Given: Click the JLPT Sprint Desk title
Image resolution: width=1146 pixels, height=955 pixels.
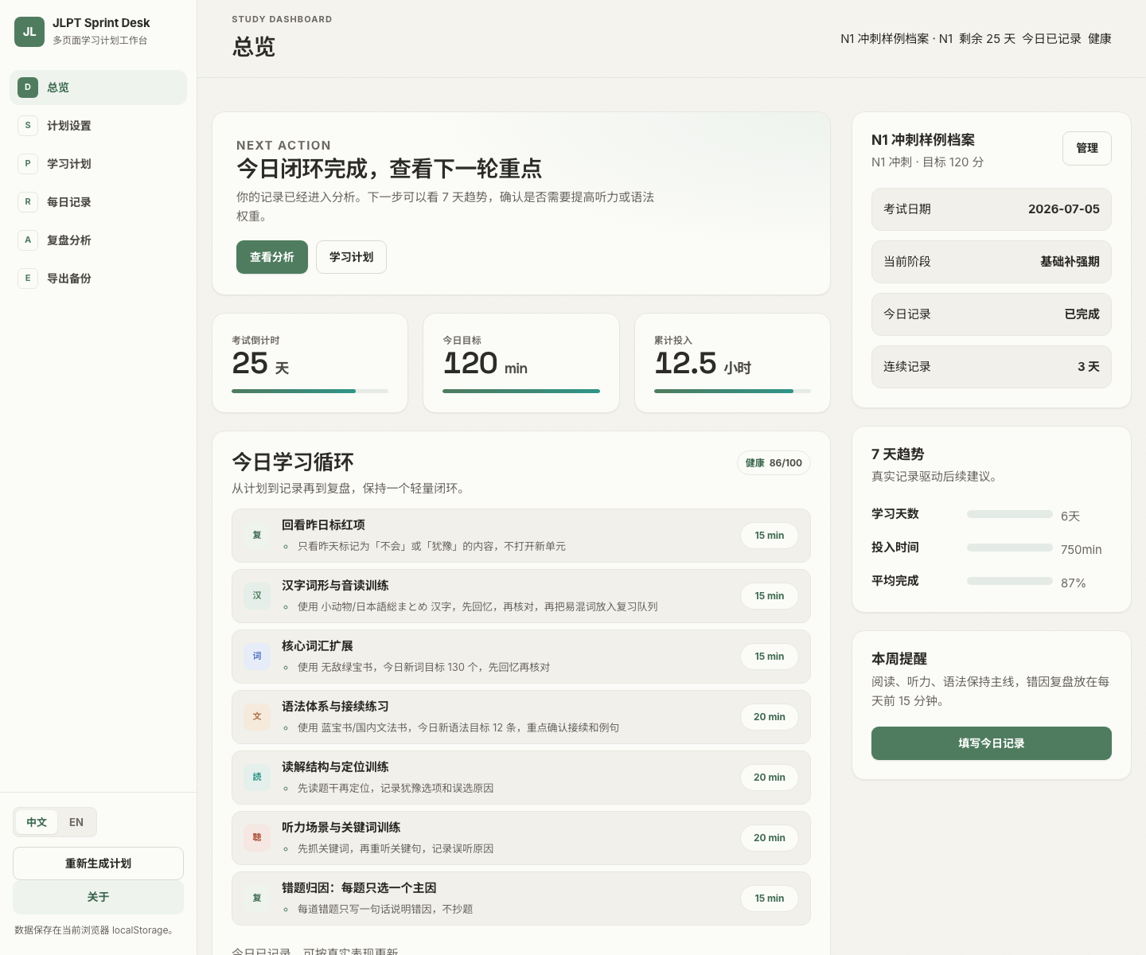Looking at the screenshot, I should (101, 23).
